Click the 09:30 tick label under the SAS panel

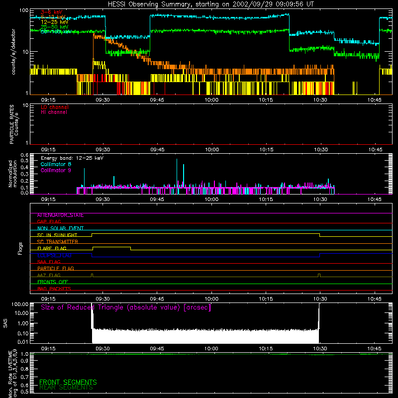pos(102,349)
